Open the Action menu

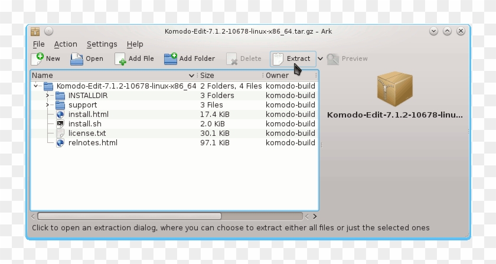pyautogui.click(x=66, y=44)
